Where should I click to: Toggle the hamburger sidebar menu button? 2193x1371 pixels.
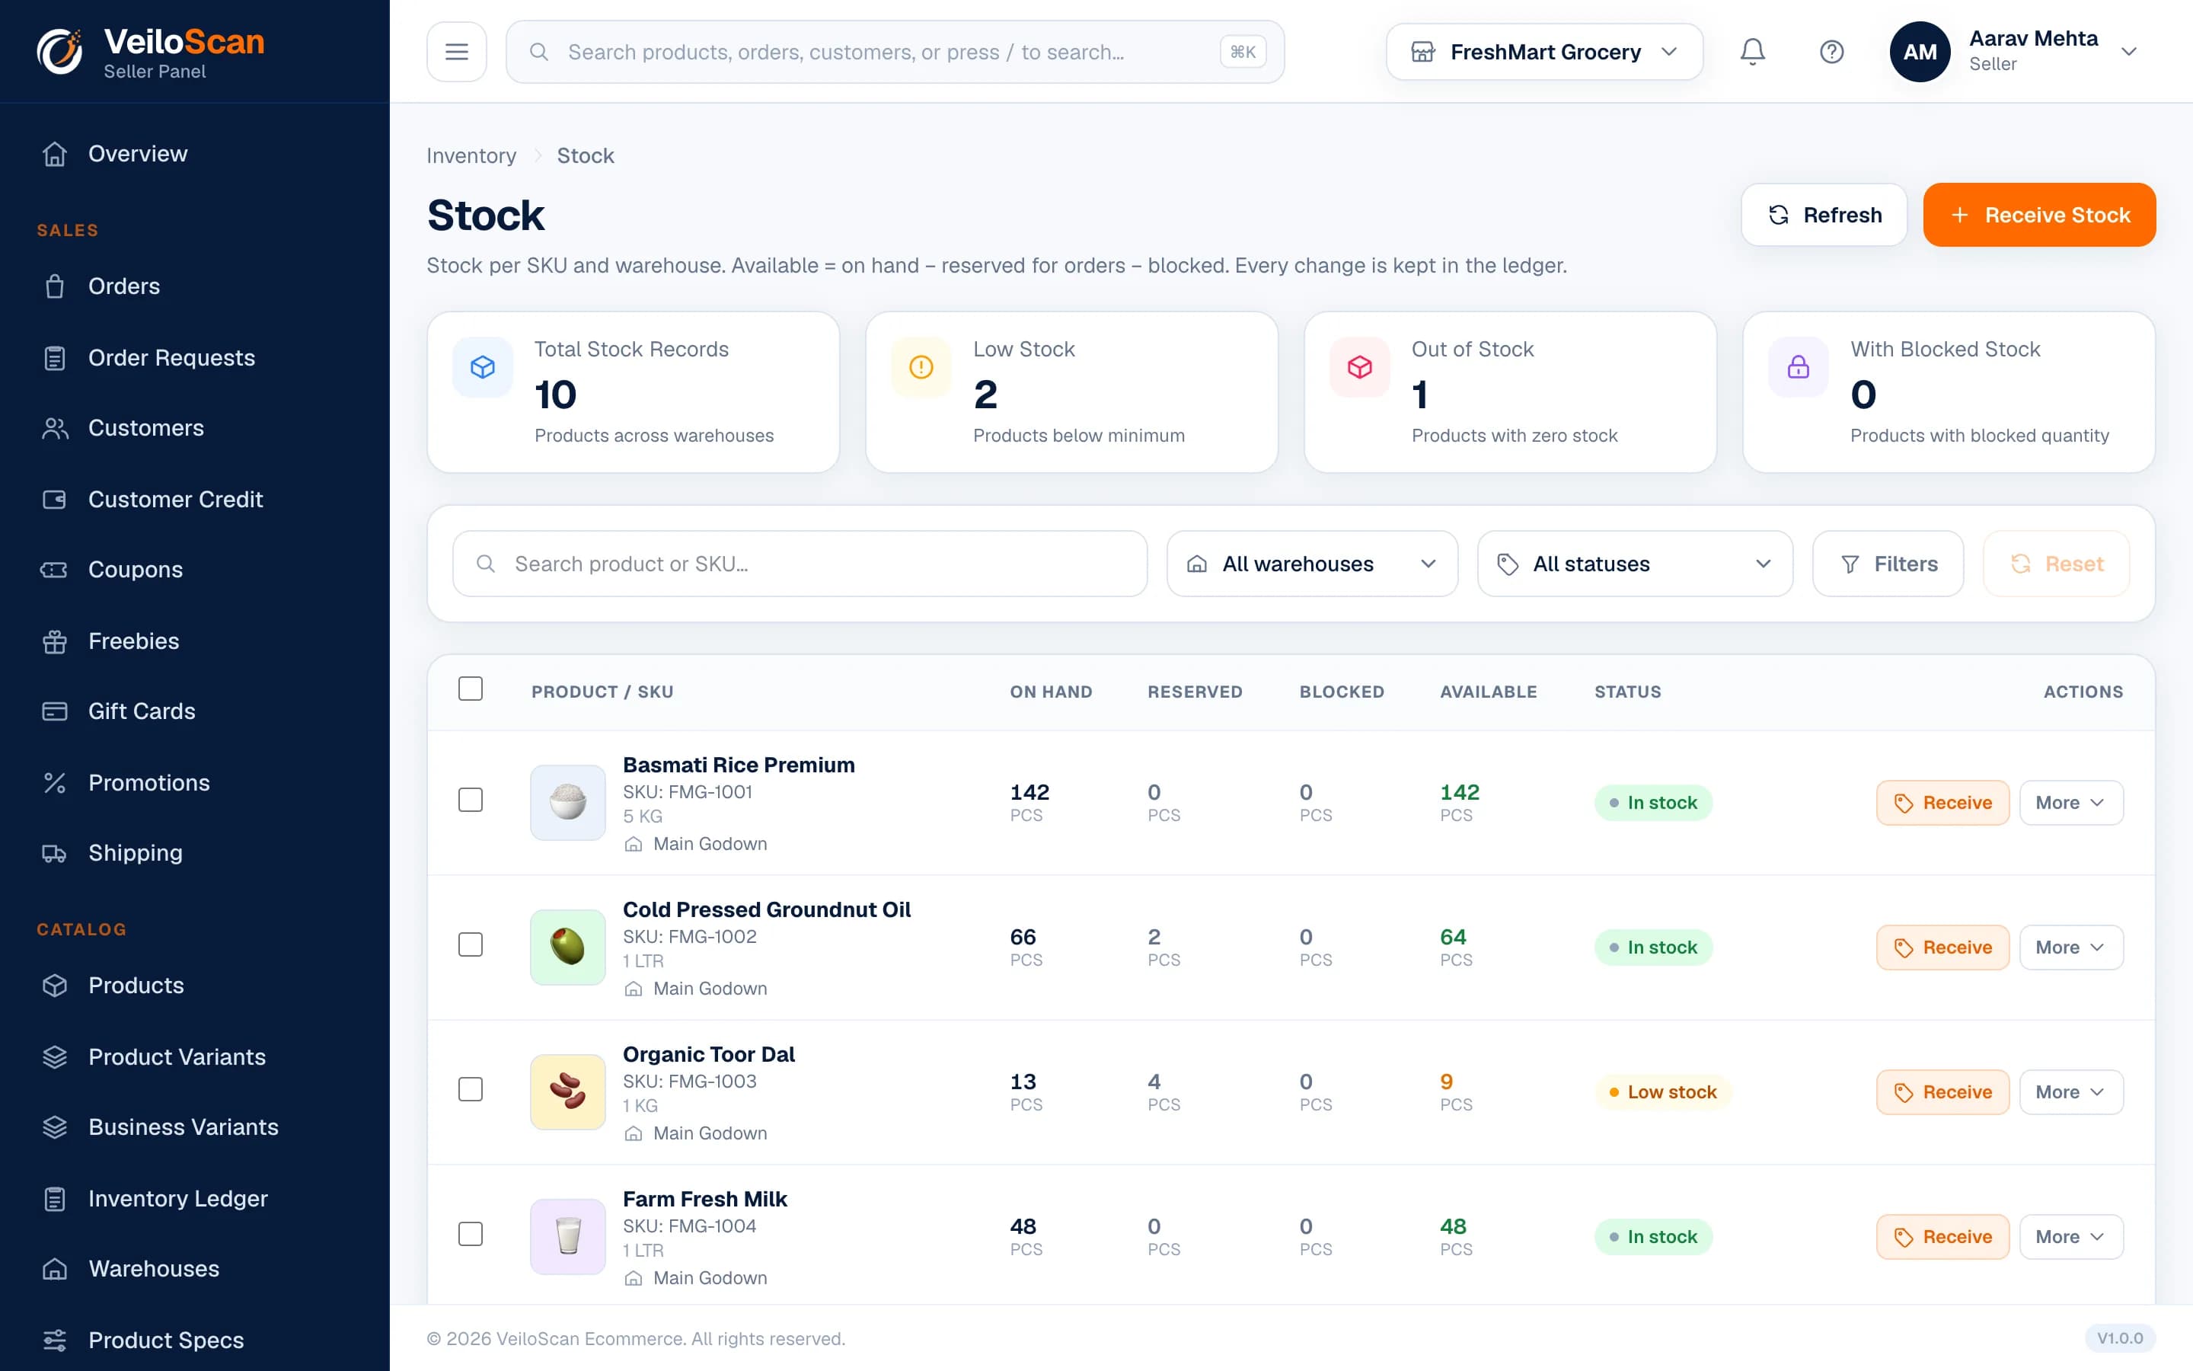(x=457, y=52)
